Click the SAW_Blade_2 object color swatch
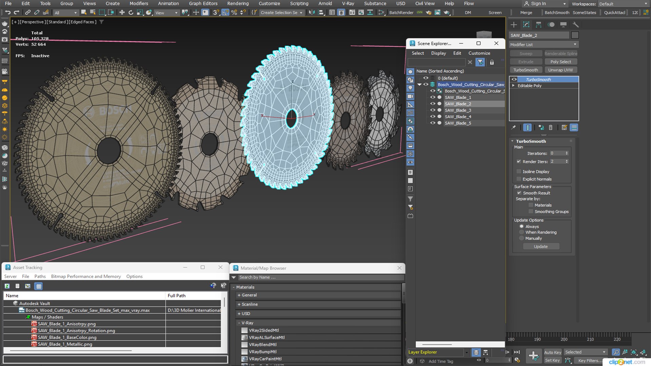 pos(575,35)
